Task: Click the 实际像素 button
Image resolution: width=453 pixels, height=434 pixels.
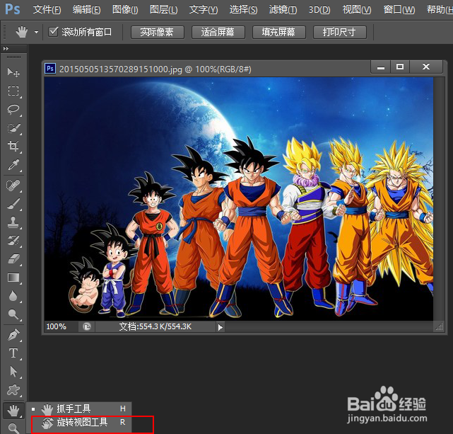Action: click(158, 32)
